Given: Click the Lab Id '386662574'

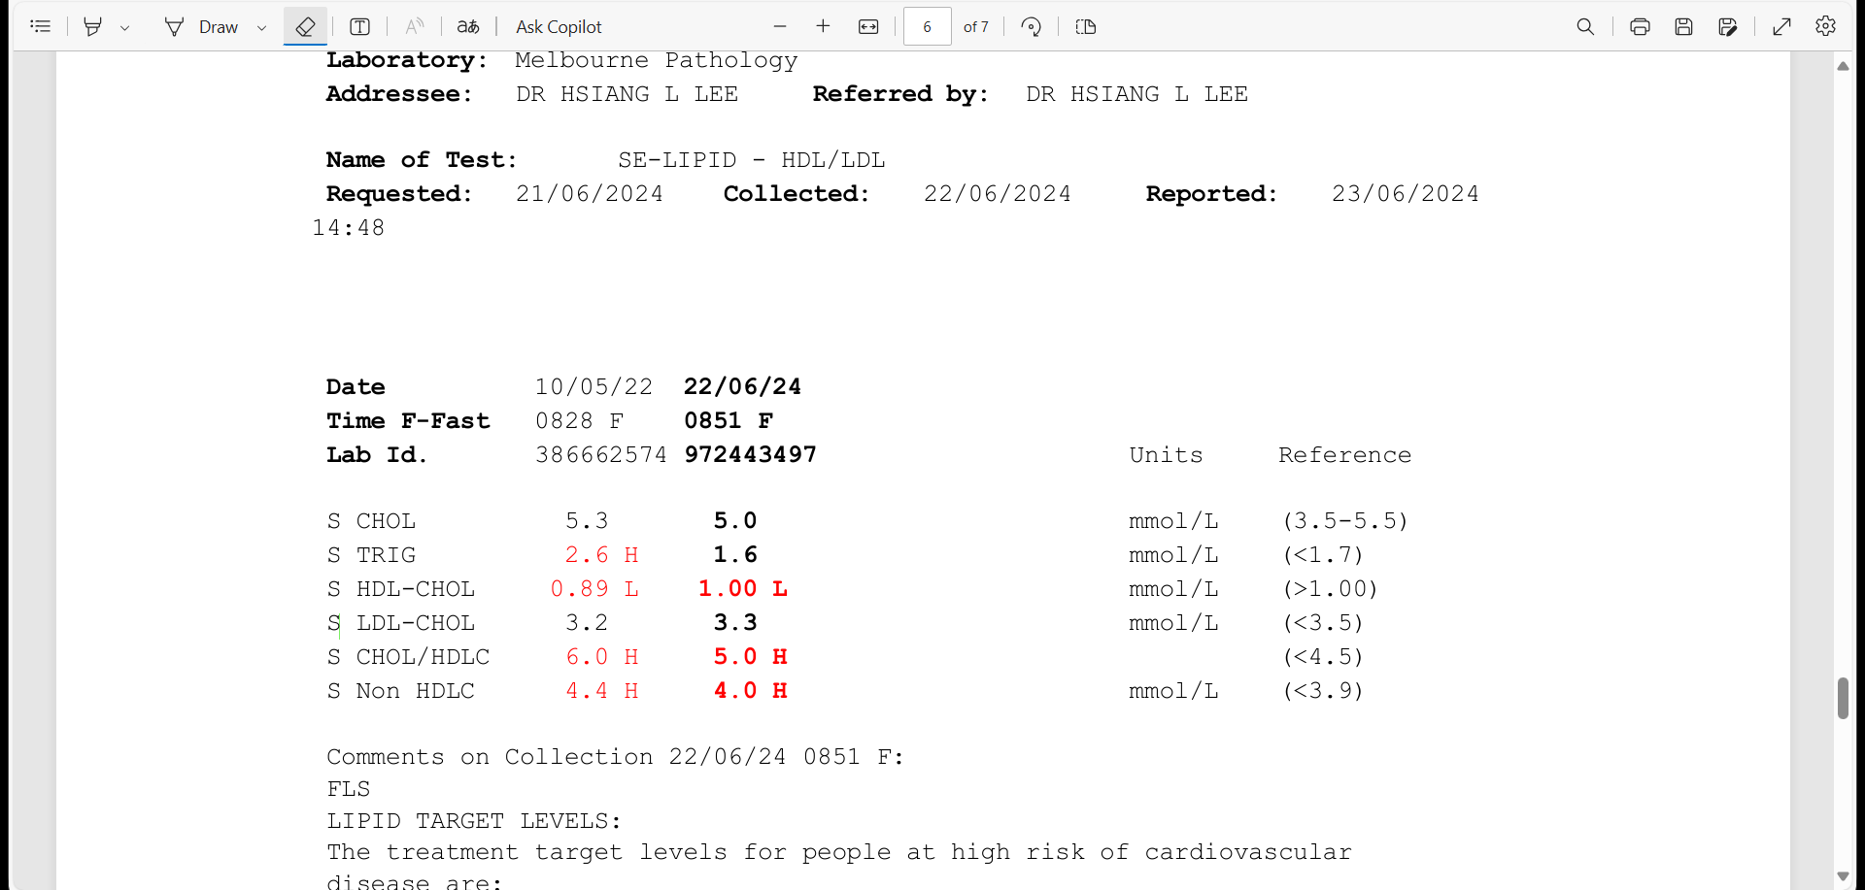Looking at the screenshot, I should point(601,455).
